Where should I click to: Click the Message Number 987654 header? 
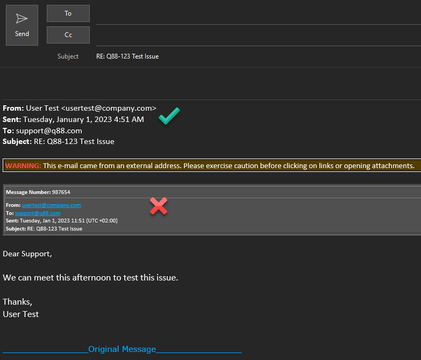click(38, 192)
